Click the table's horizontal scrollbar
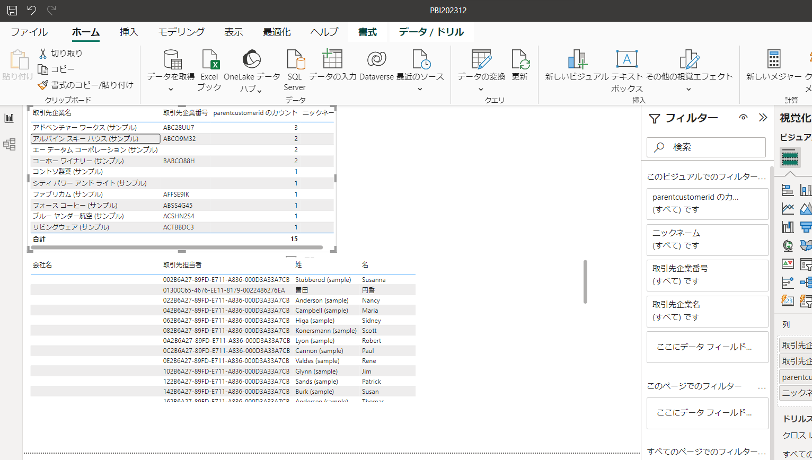Screen dimensions: 812x460 pos(177,247)
